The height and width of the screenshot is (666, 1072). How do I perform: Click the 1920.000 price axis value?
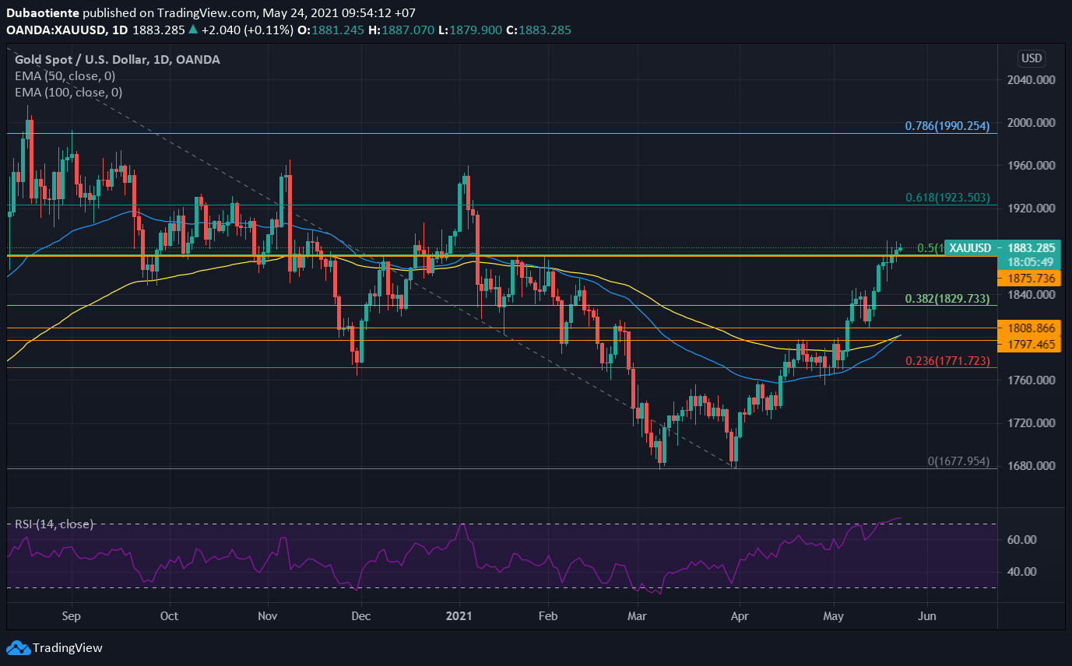point(1031,209)
